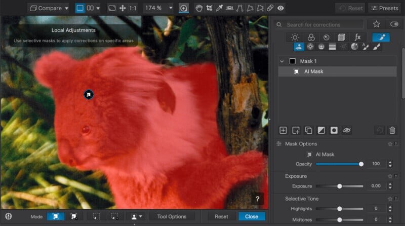This screenshot has width=405, height=226.
Task: Show favorite corrections with the star icon
Action: pos(376,24)
